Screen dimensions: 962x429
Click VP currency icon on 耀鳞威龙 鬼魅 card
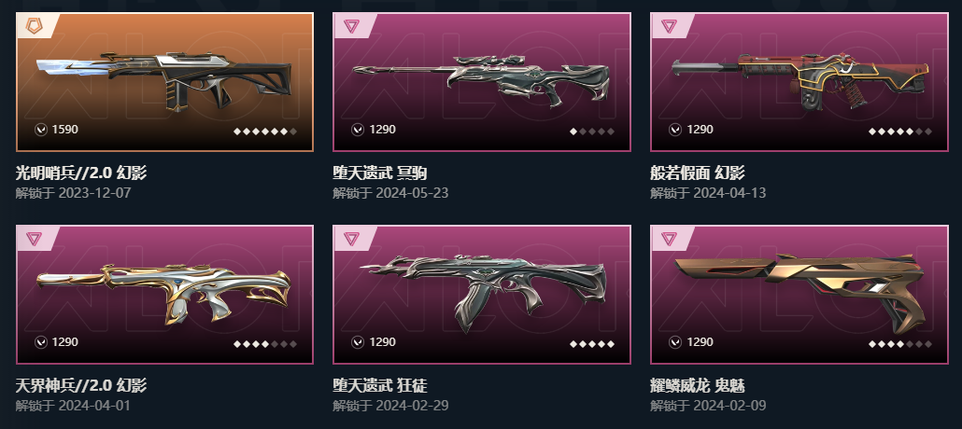point(675,342)
